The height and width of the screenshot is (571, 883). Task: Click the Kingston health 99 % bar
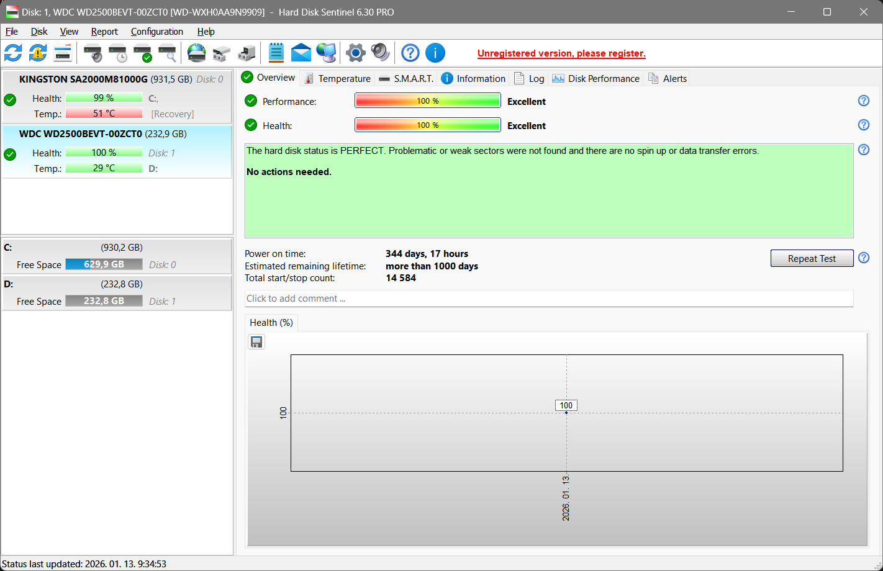pyautogui.click(x=104, y=98)
